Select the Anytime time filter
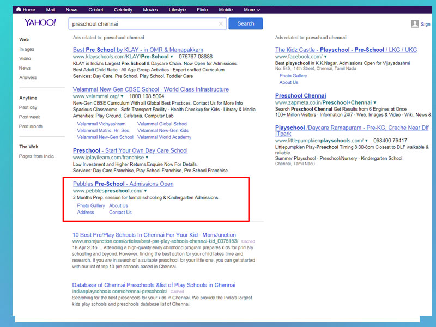The height and width of the screenshot is (327, 436). 28,98
